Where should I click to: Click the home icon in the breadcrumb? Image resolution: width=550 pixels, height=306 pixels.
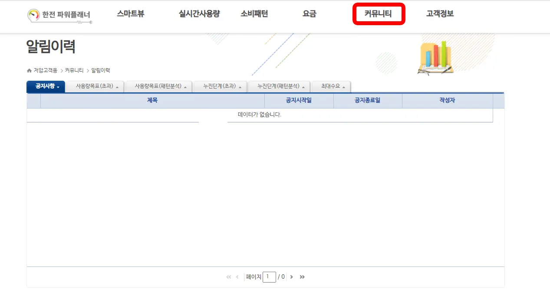click(x=28, y=70)
